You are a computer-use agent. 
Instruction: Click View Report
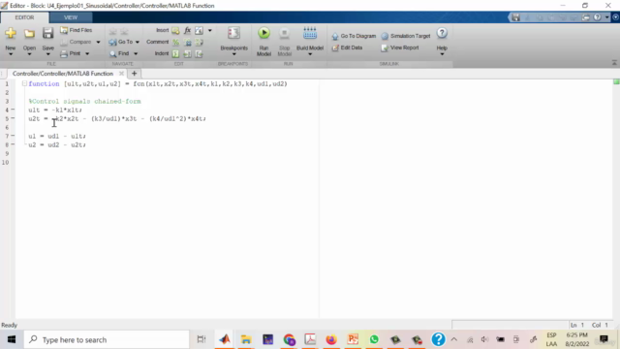400,48
